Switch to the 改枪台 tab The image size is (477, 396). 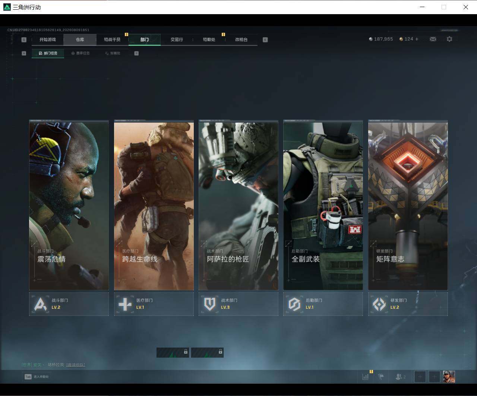point(241,39)
